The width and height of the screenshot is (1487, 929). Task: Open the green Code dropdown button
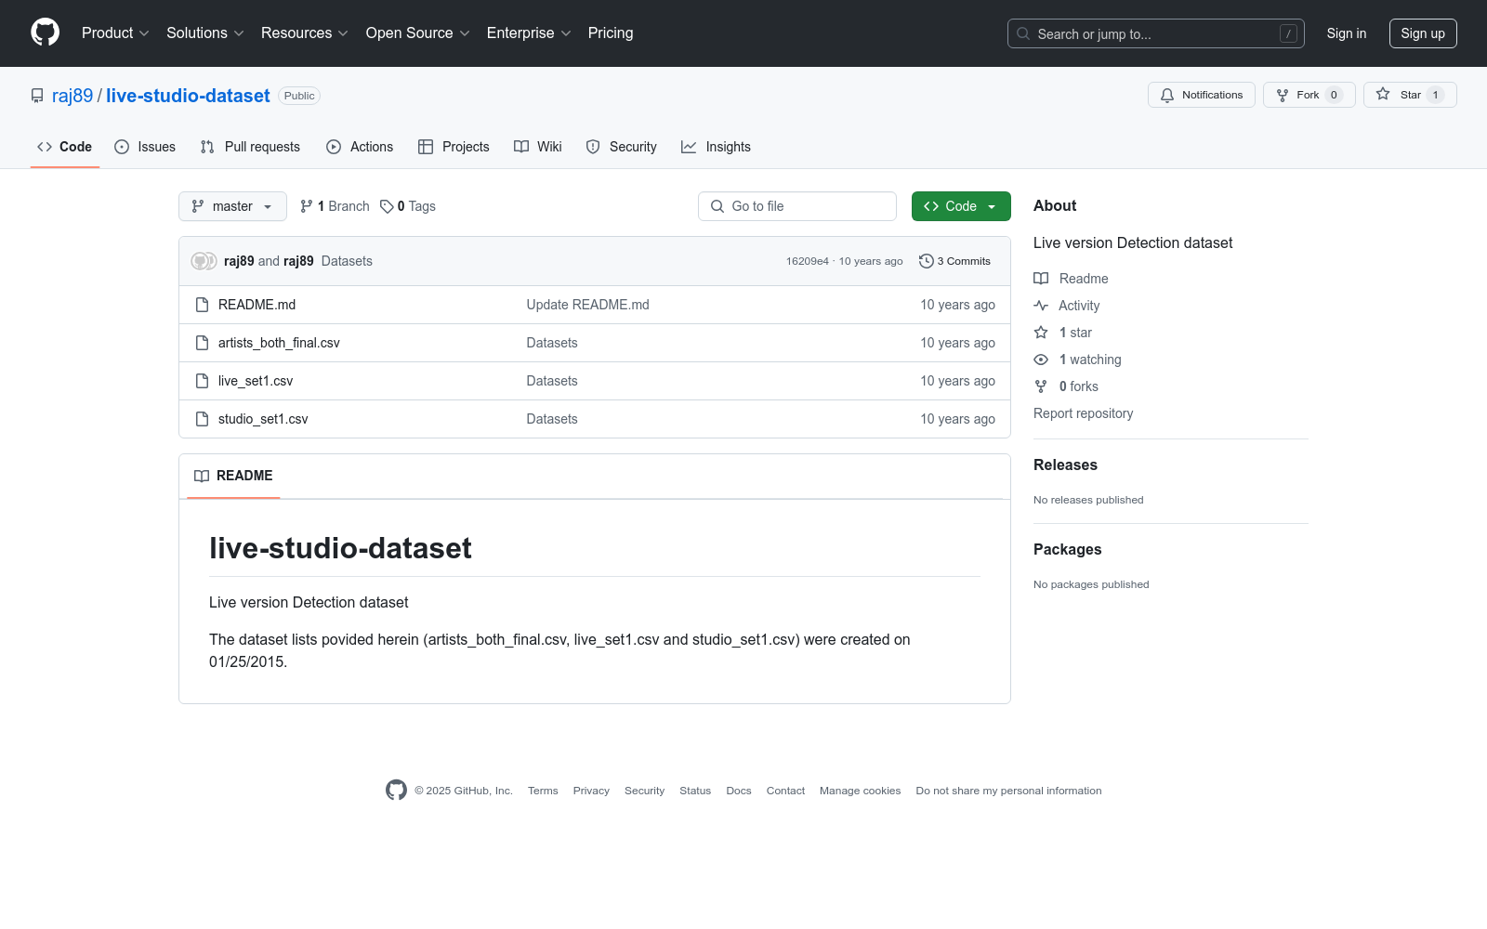coord(961,206)
